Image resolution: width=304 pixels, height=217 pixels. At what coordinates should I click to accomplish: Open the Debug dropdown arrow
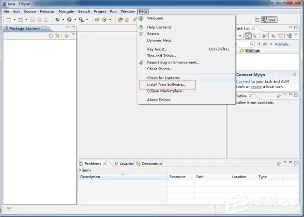63,19
